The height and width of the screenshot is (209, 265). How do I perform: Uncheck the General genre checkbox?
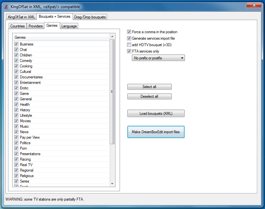[x=16, y=99]
